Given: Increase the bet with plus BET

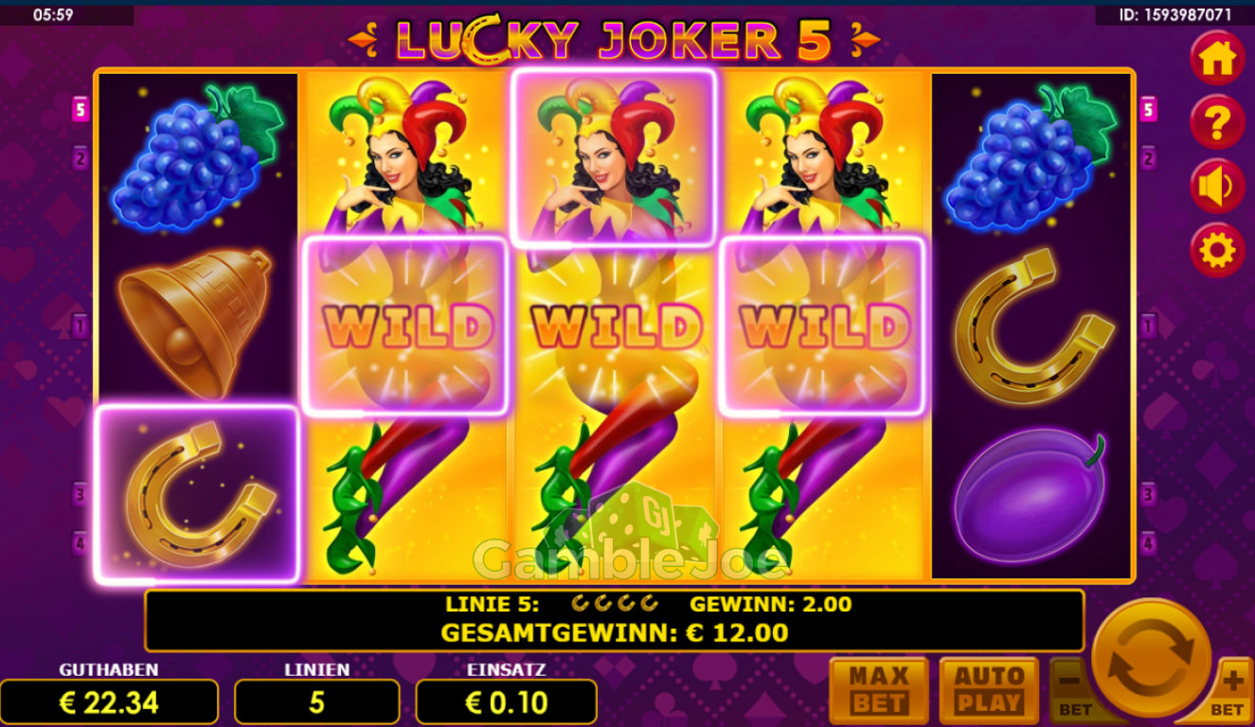Looking at the screenshot, I should click(x=1229, y=690).
